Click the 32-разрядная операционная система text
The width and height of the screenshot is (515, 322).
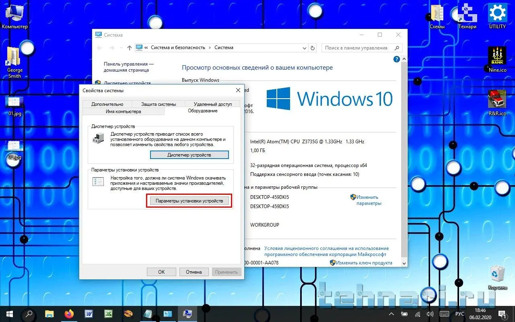coord(309,165)
